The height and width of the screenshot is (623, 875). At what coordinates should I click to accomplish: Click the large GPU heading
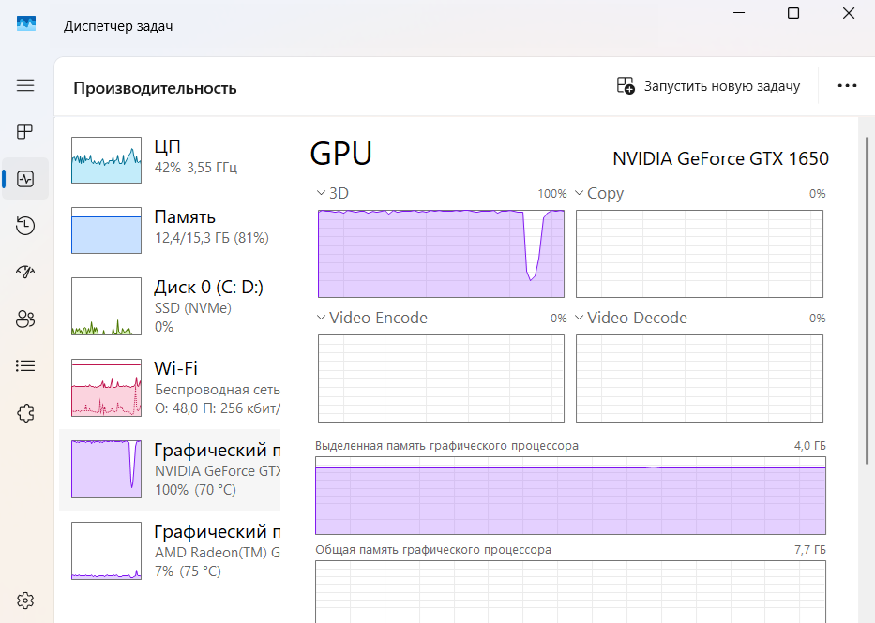point(341,154)
